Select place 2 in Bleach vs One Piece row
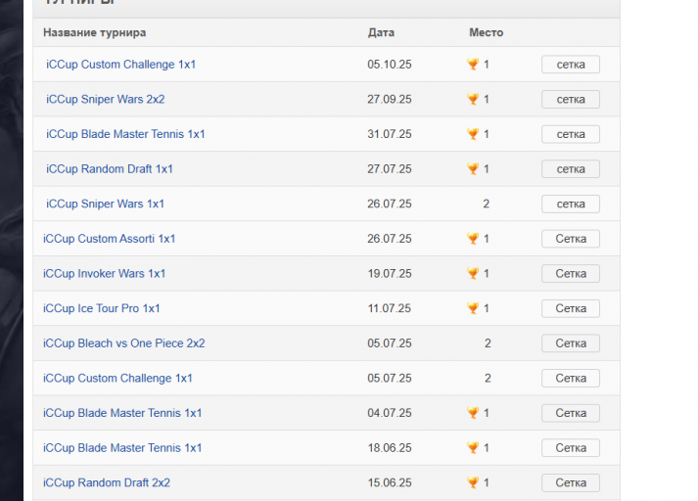The image size is (698, 501). [488, 343]
